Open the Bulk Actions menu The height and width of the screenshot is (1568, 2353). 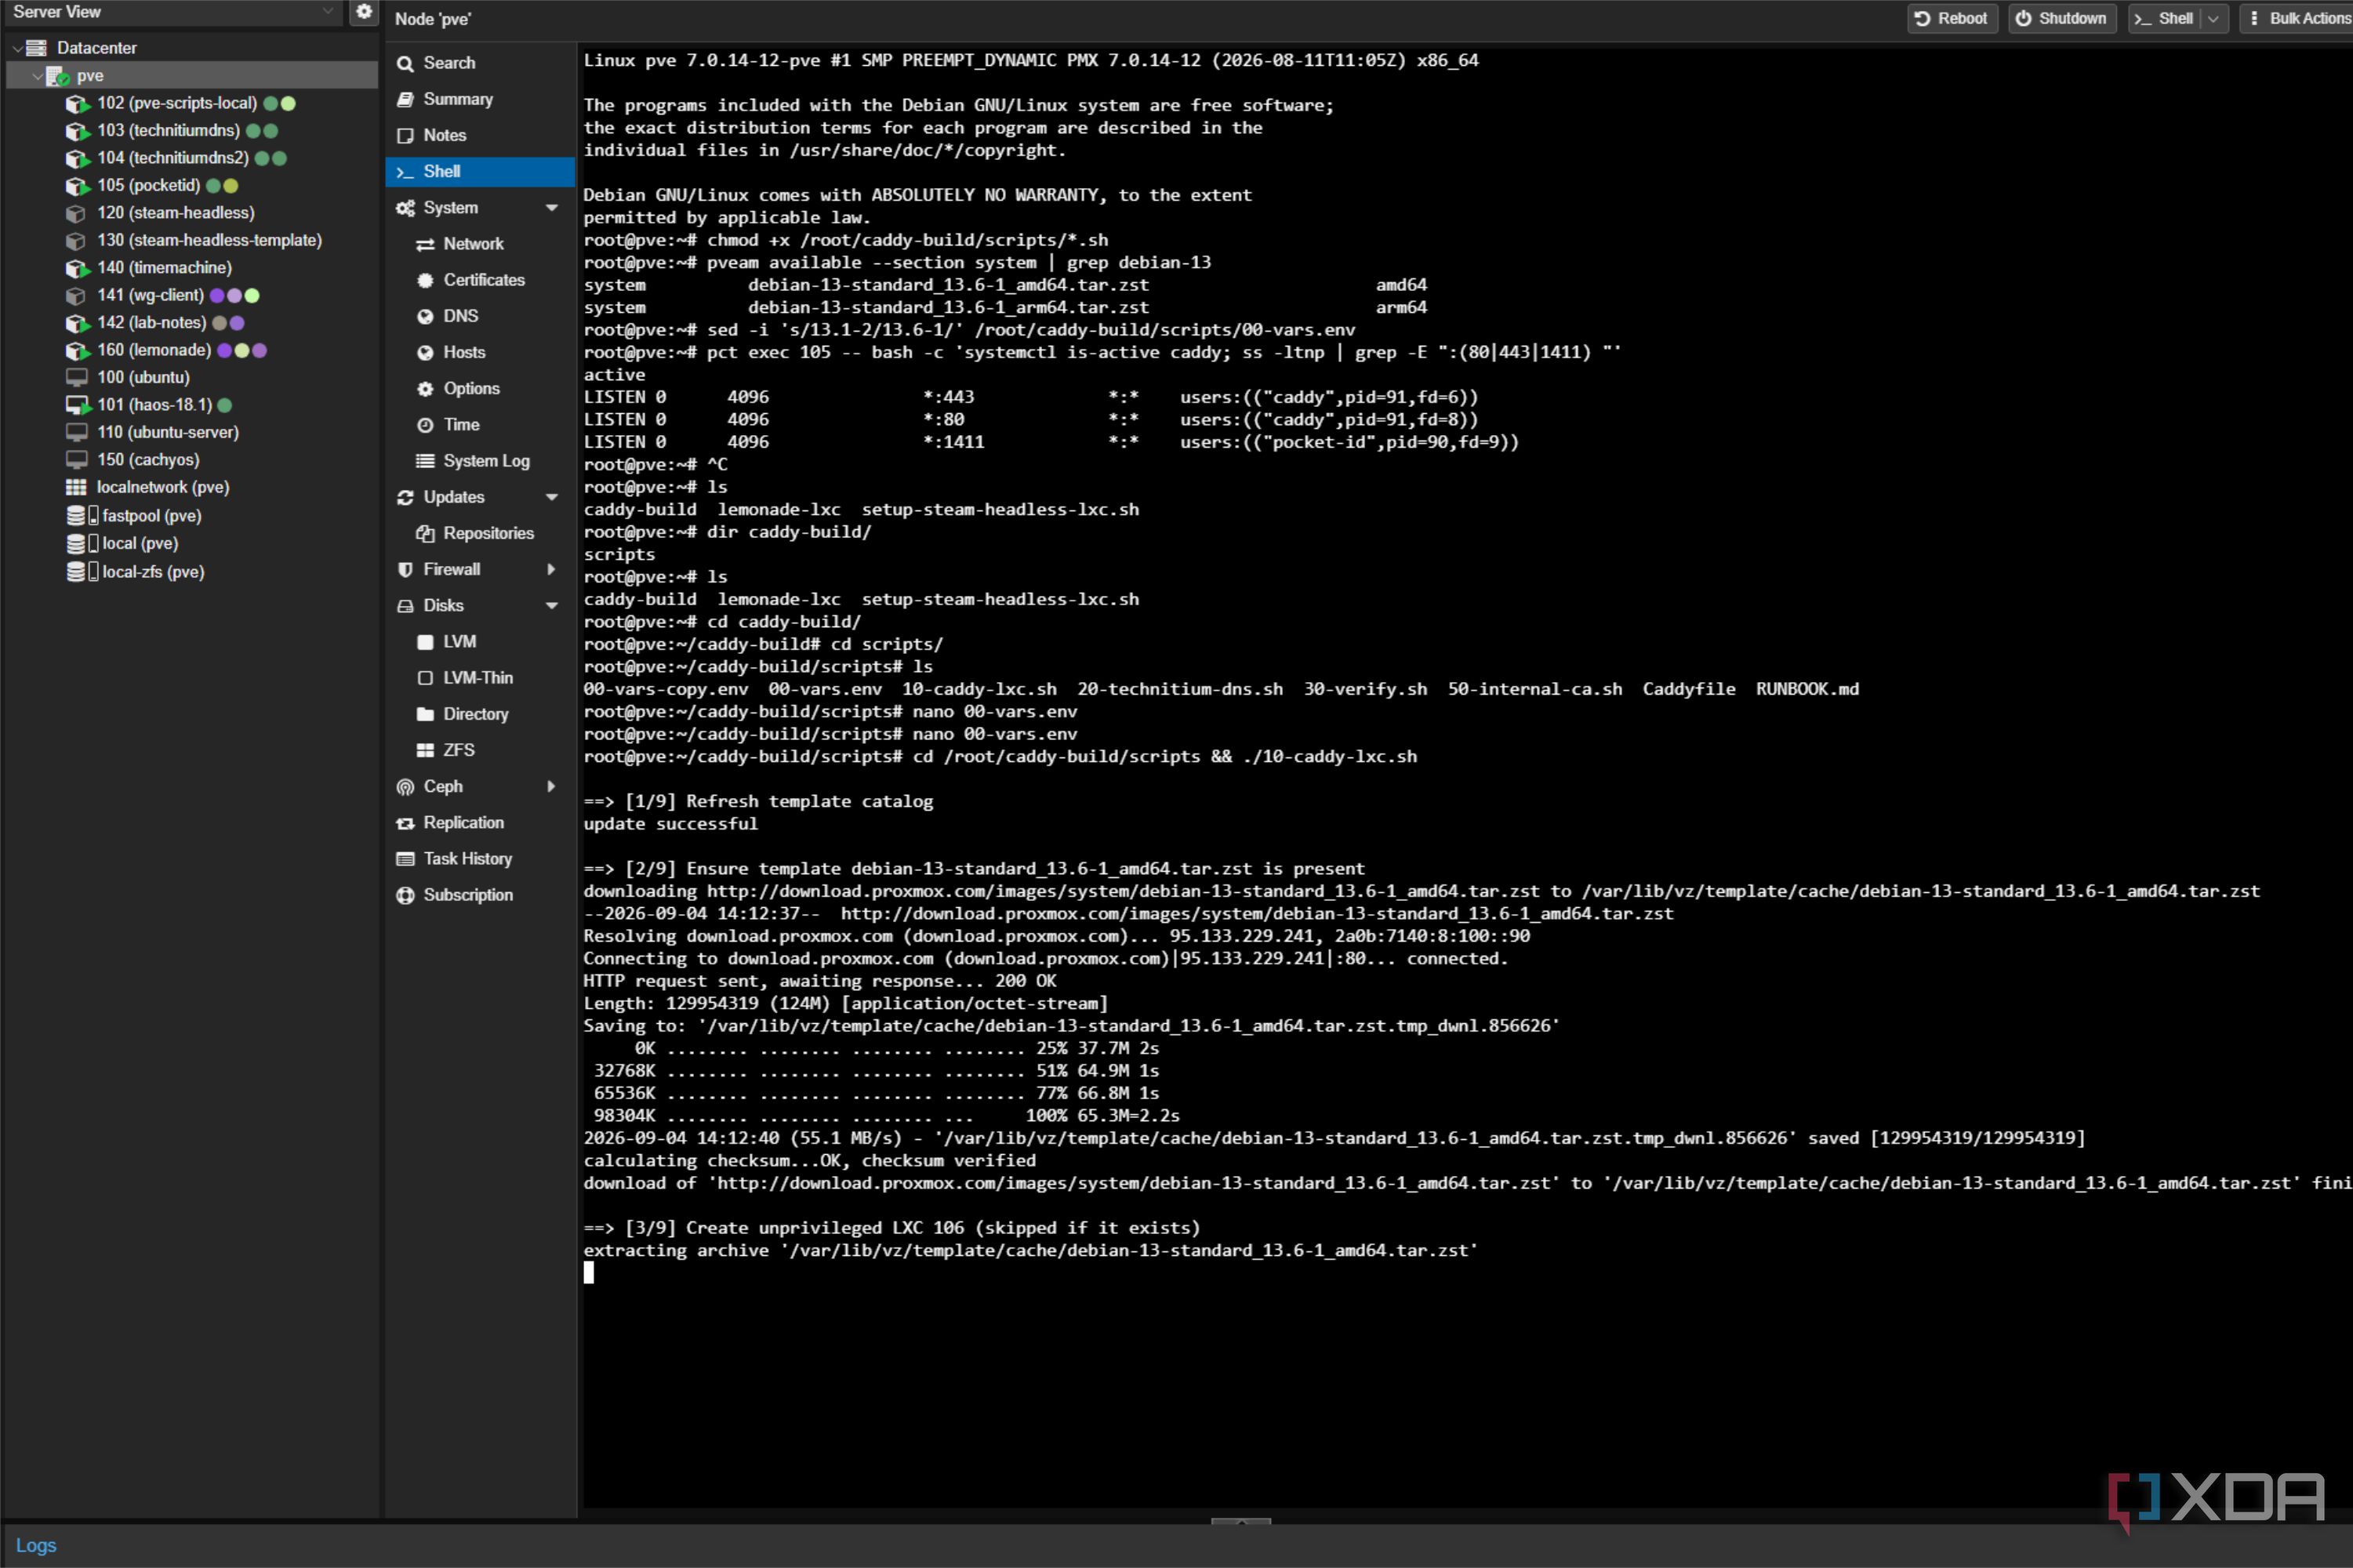pos(2297,19)
